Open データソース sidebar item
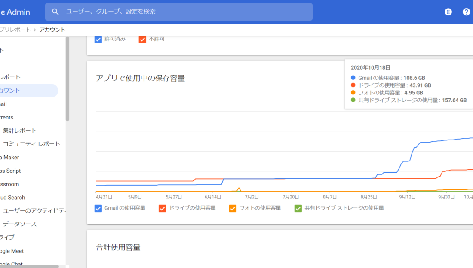This screenshot has height=268, width=473. (20, 224)
